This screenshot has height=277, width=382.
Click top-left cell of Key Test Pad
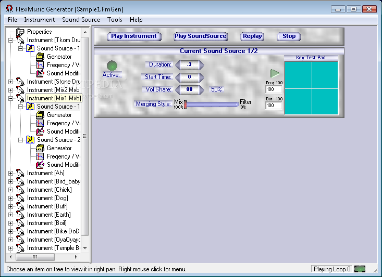coord(298,75)
